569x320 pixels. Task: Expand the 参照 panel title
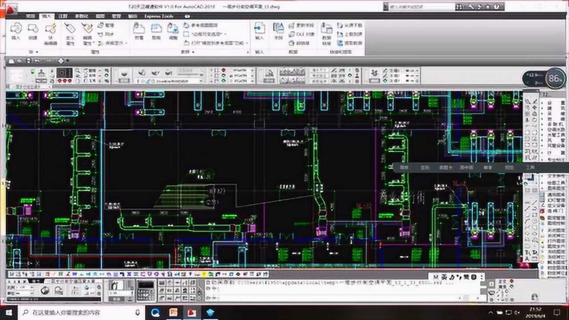coord(188,52)
